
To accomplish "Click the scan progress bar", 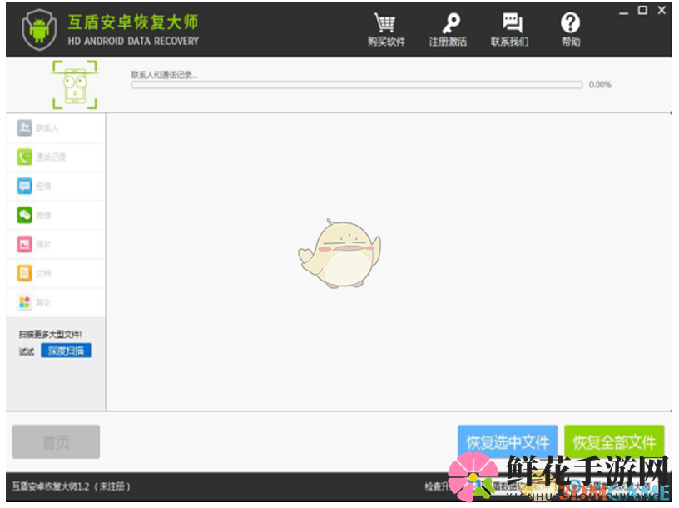I will (357, 85).
